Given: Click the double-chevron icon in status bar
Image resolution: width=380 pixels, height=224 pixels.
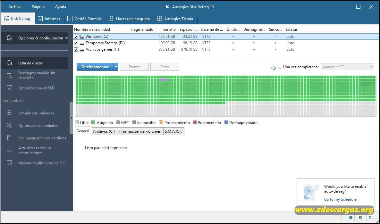Looking at the screenshot, I should [370, 217].
